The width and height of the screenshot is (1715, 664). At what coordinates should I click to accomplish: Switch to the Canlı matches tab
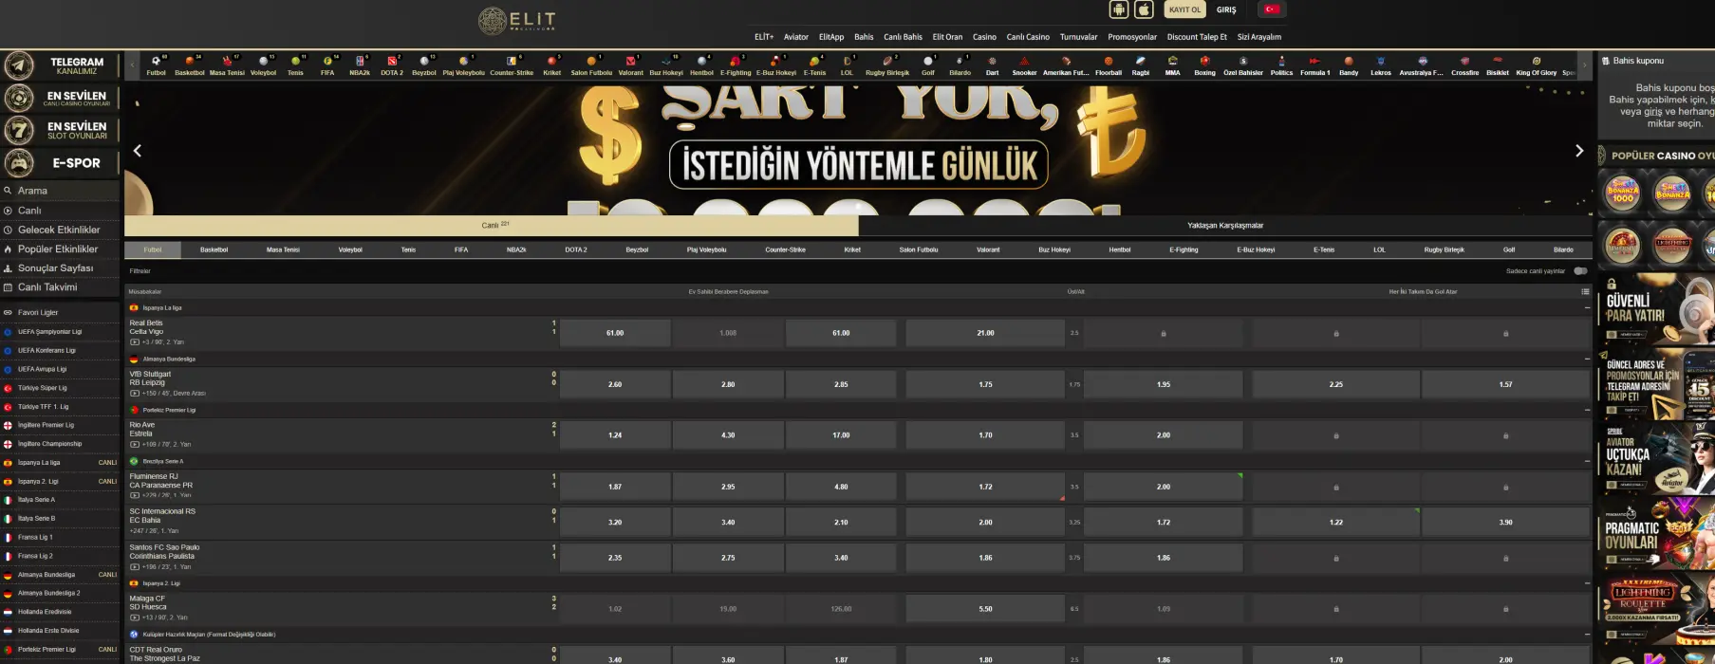tap(492, 226)
